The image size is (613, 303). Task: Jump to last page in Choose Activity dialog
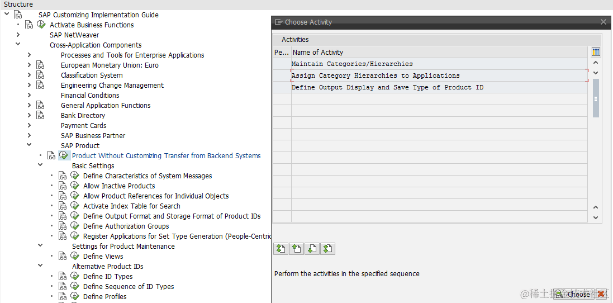point(327,249)
